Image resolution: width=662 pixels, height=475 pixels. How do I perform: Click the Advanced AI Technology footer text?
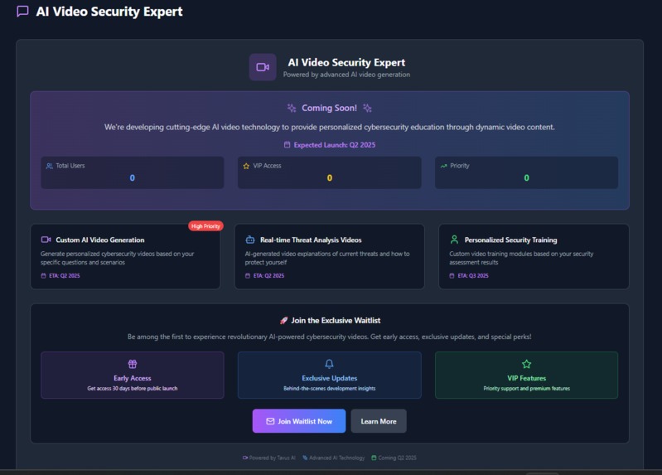click(x=336, y=458)
